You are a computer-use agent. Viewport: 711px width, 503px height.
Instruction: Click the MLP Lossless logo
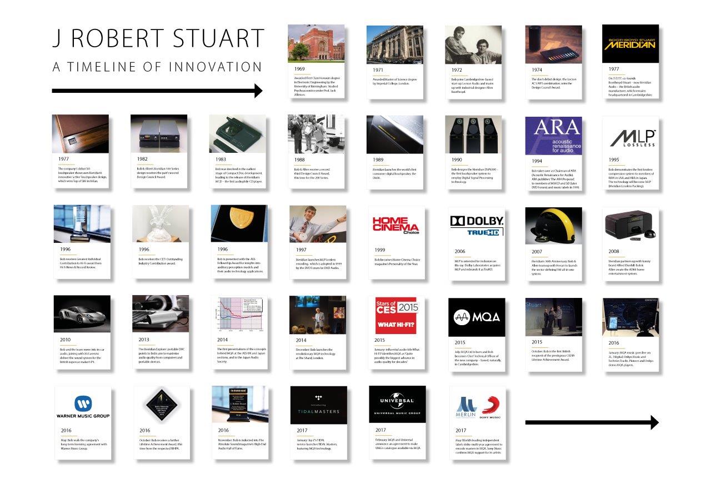pos(630,136)
